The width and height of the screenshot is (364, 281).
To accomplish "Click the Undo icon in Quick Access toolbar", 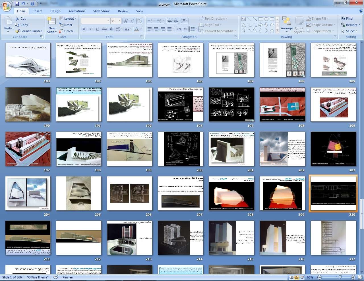I will [x=23, y=4].
